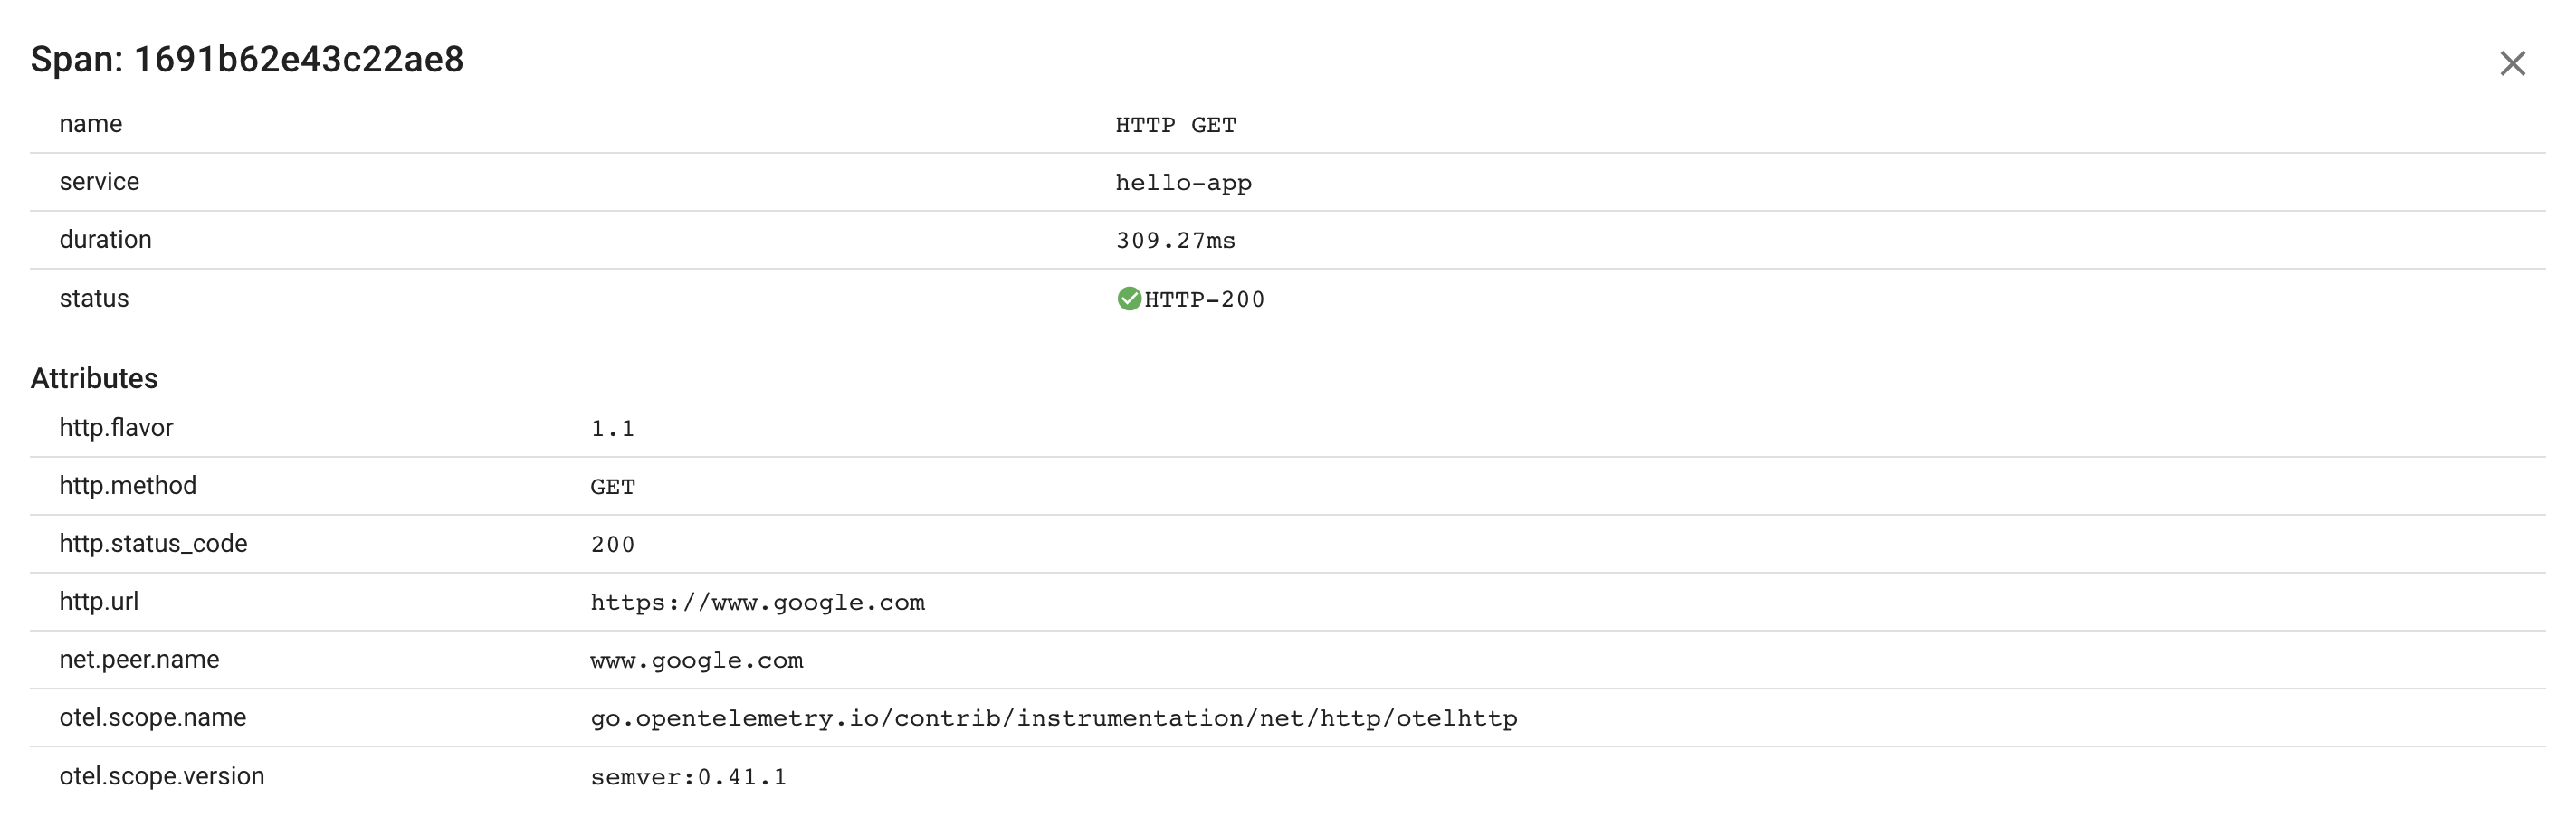The image size is (2576, 836).
Task: Click the HTTP GET name value
Action: pos(1176,125)
